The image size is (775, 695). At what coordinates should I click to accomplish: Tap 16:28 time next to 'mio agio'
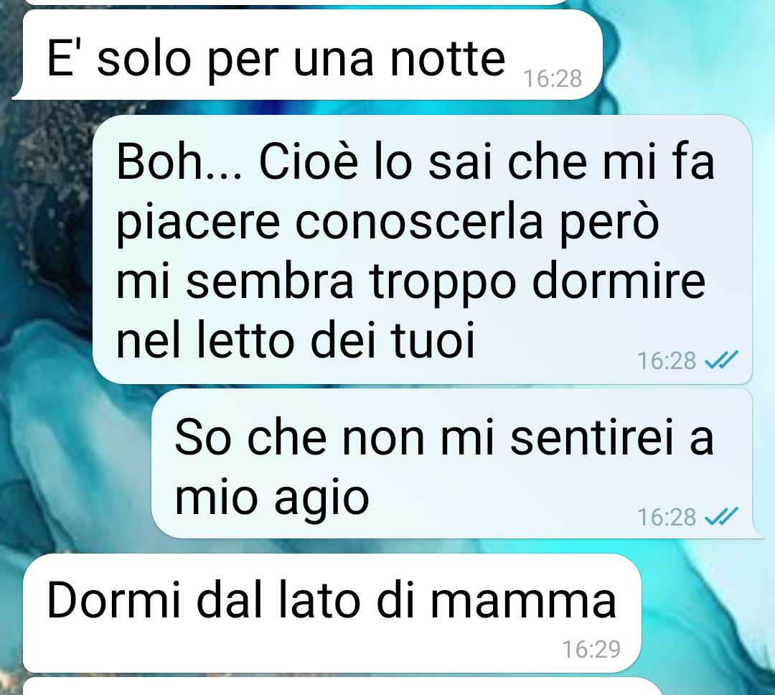[x=666, y=518]
